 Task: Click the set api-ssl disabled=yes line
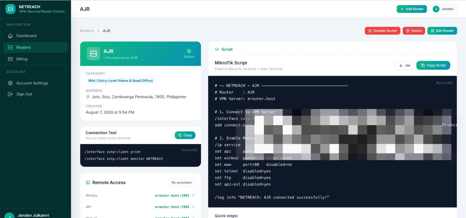tap(243, 184)
